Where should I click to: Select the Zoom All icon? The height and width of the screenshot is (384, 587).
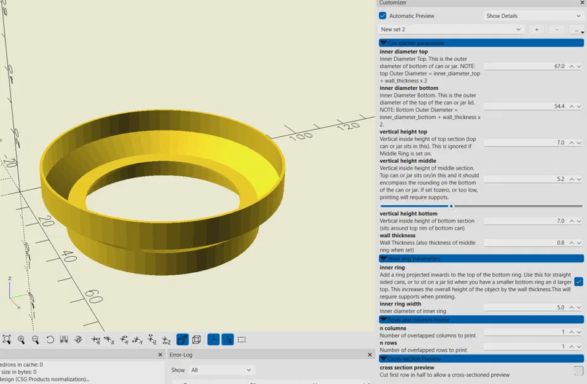click(7, 339)
